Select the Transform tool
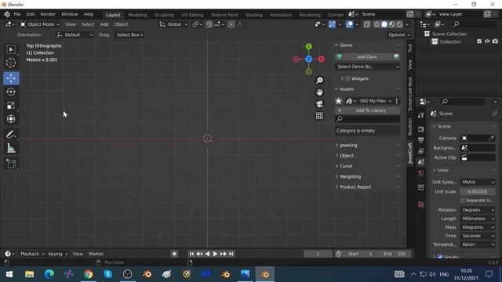This screenshot has height=282, width=502. coord(11,119)
